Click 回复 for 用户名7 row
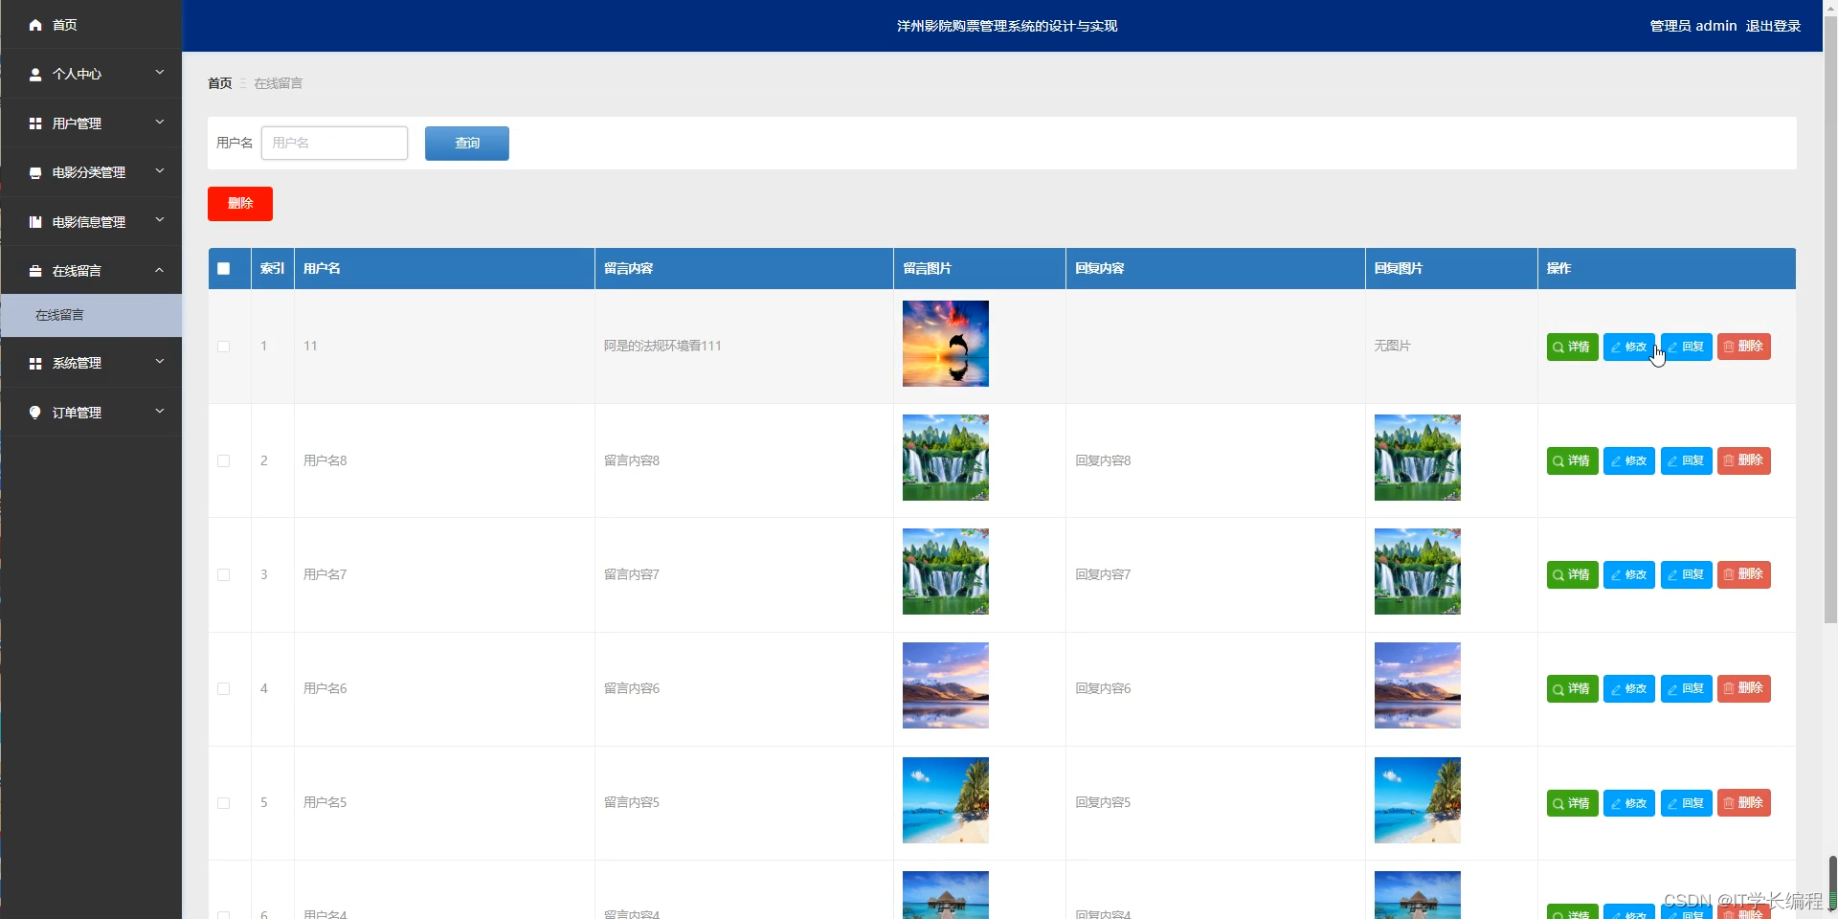 1686,574
